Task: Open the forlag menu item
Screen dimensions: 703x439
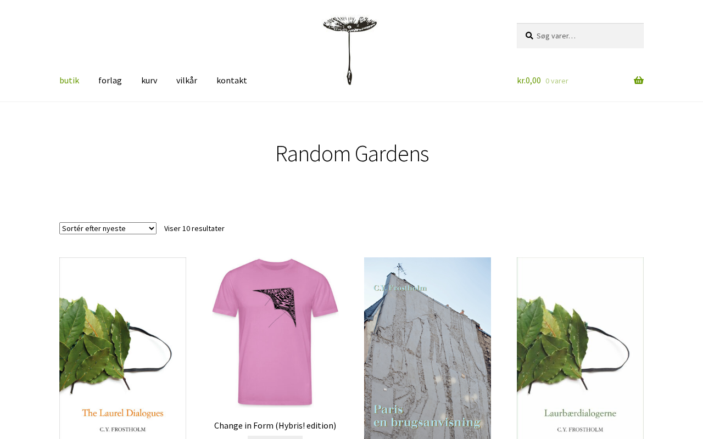Action: coord(110,80)
